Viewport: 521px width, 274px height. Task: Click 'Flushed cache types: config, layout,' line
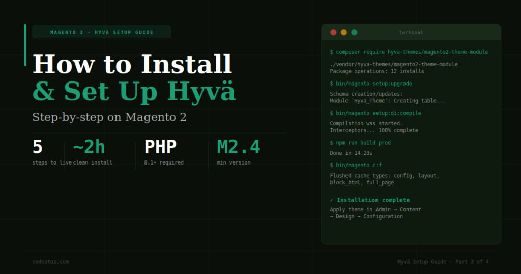point(385,176)
